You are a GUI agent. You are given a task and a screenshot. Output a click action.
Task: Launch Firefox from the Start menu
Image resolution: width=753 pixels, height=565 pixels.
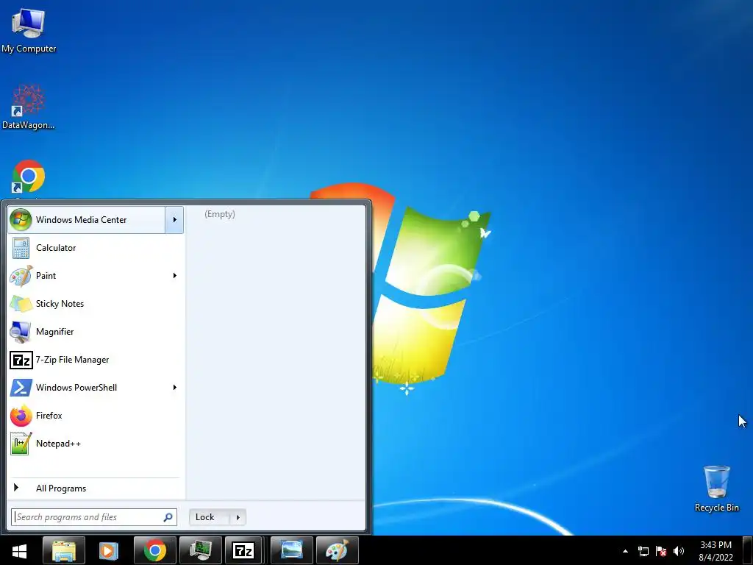[95, 416]
